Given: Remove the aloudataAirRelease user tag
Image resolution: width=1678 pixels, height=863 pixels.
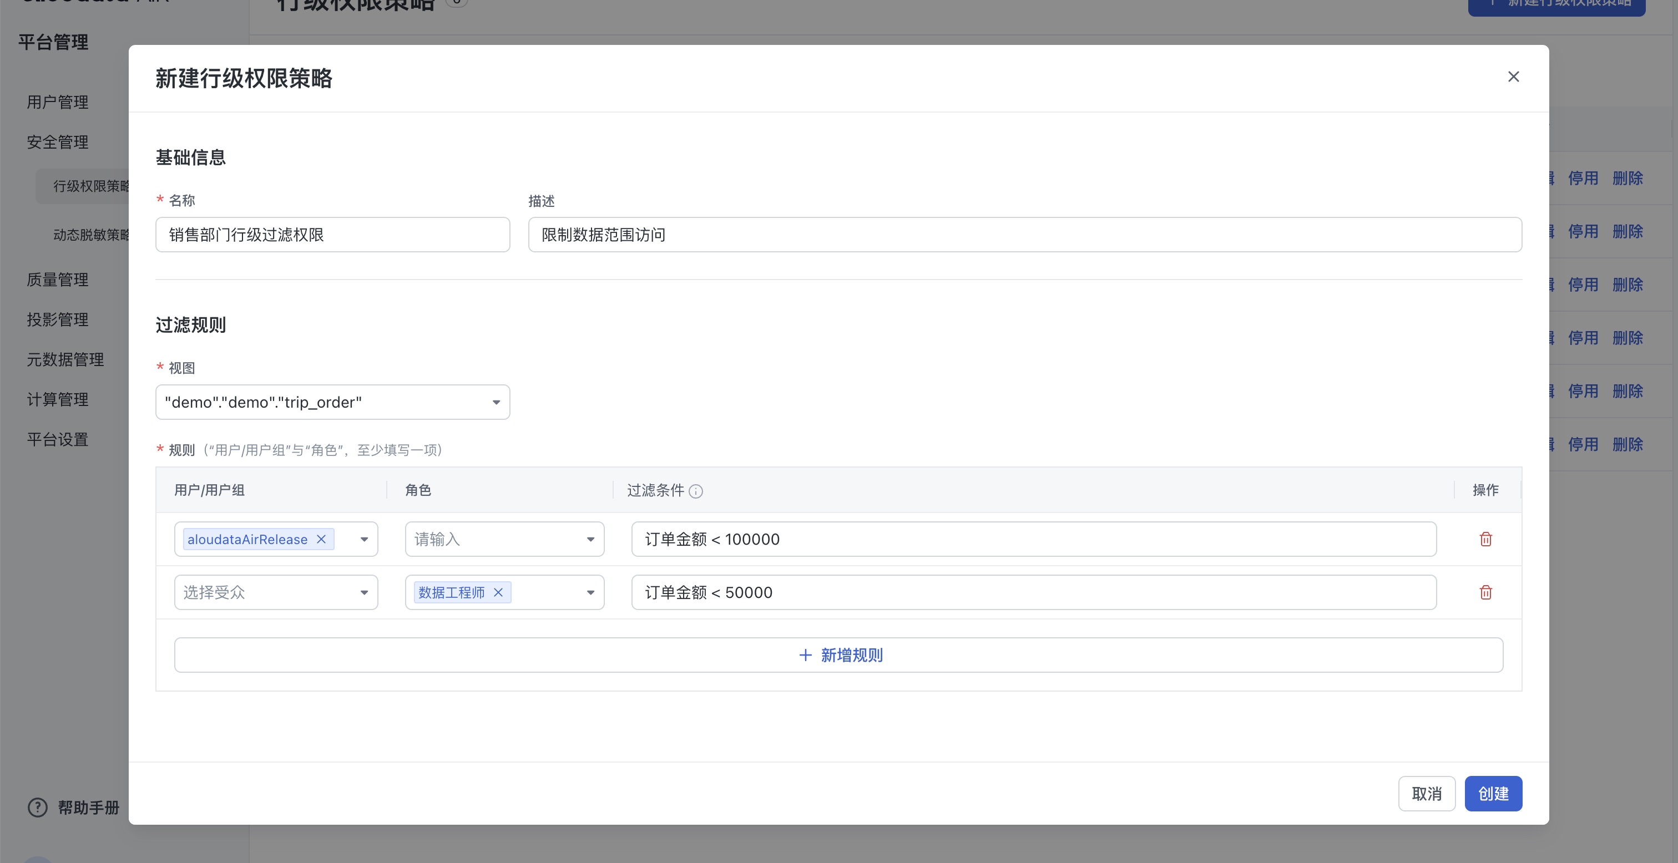Looking at the screenshot, I should pos(321,539).
